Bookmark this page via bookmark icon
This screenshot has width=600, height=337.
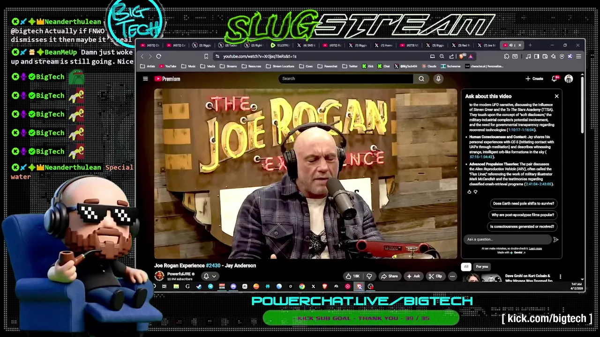(x=206, y=56)
